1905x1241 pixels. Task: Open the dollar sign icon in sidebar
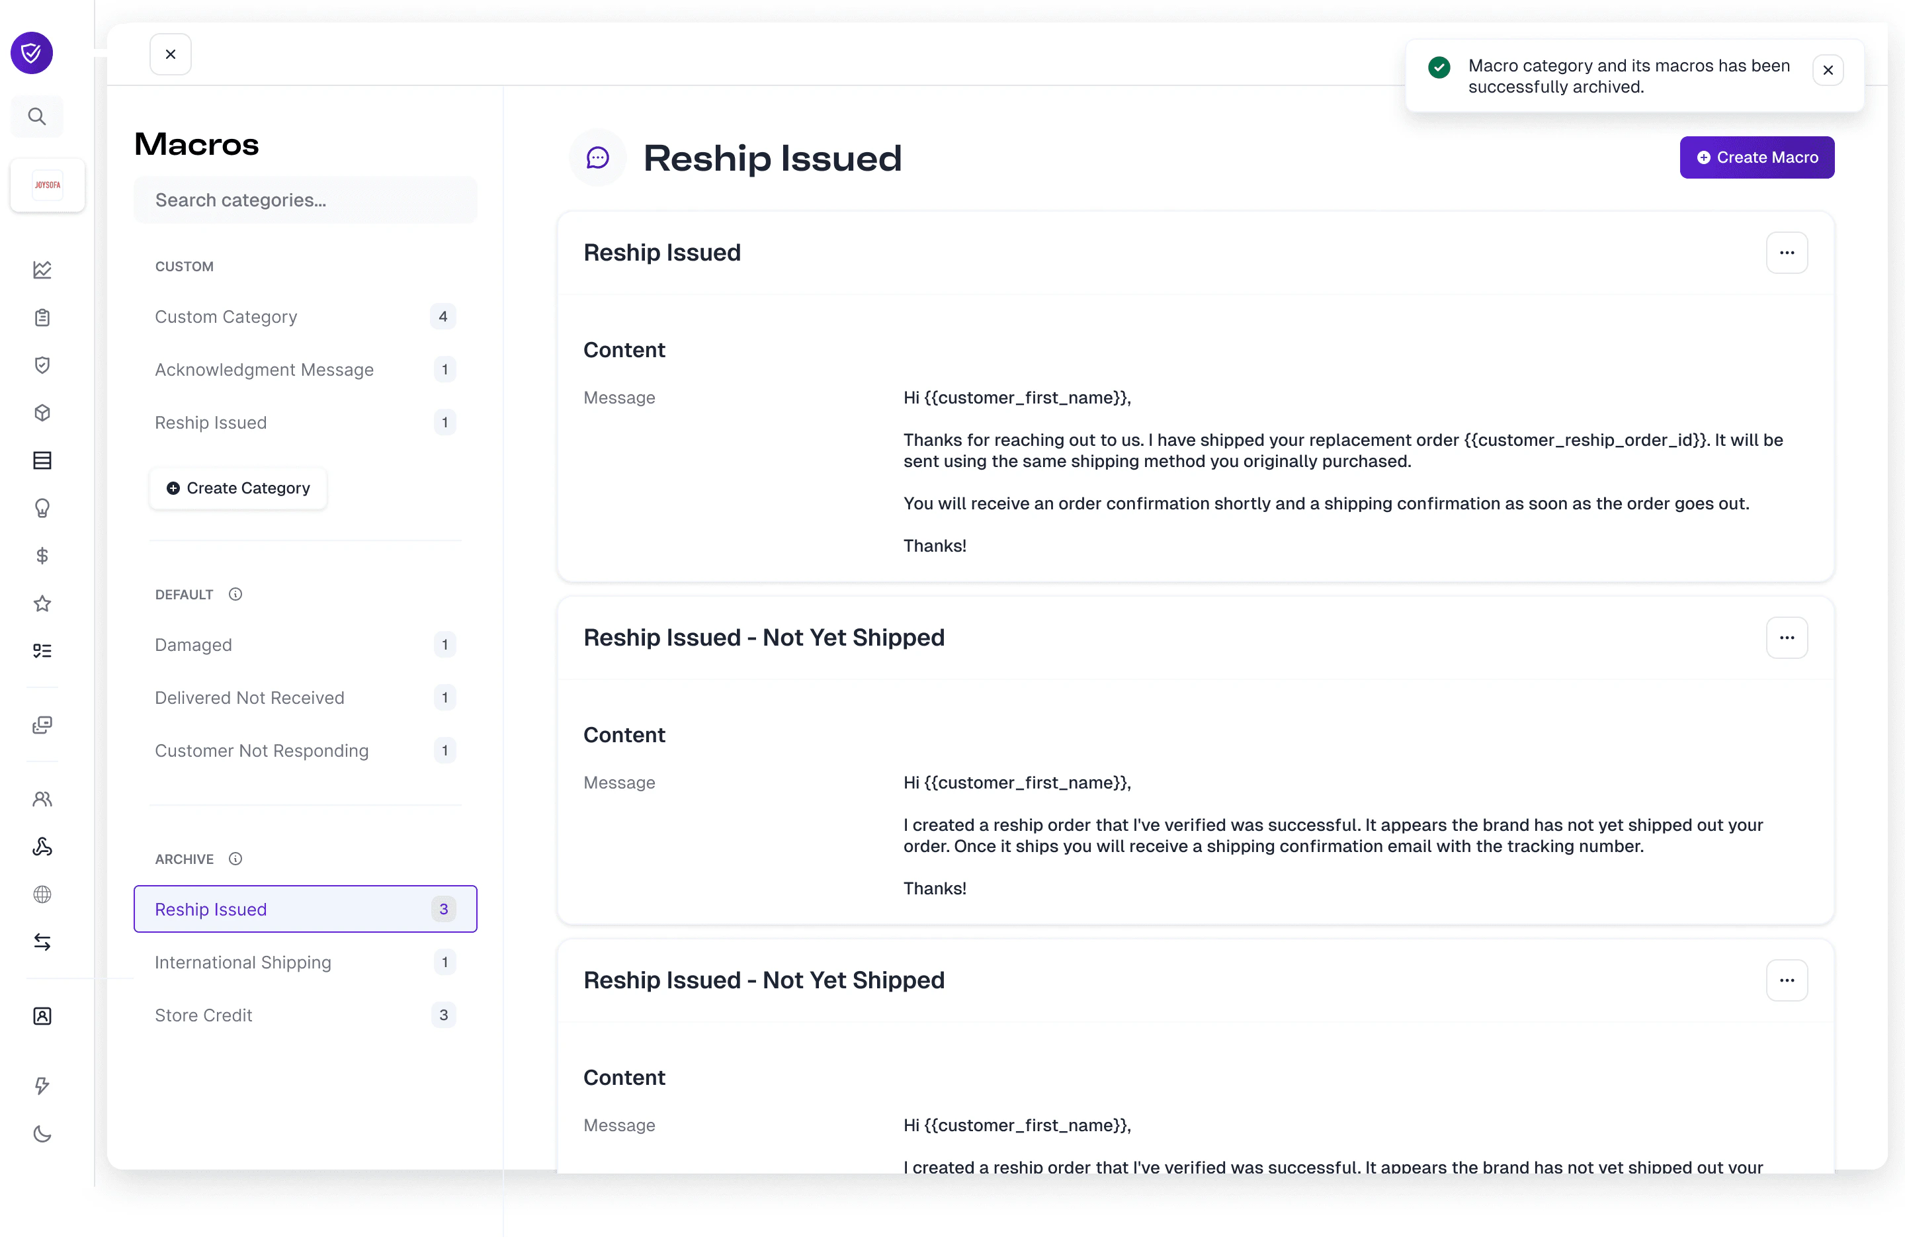[42, 556]
